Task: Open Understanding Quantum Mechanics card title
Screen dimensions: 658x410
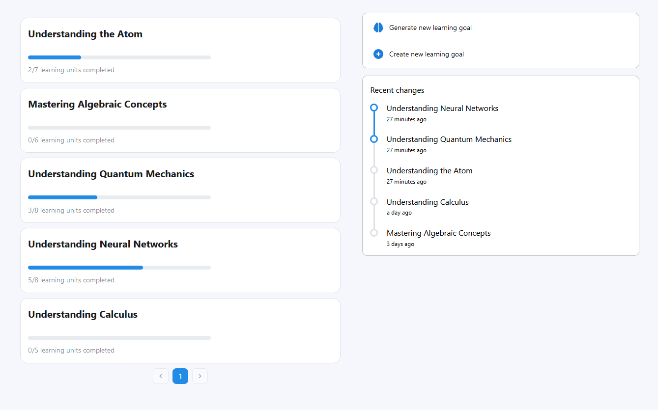Action: 111,174
